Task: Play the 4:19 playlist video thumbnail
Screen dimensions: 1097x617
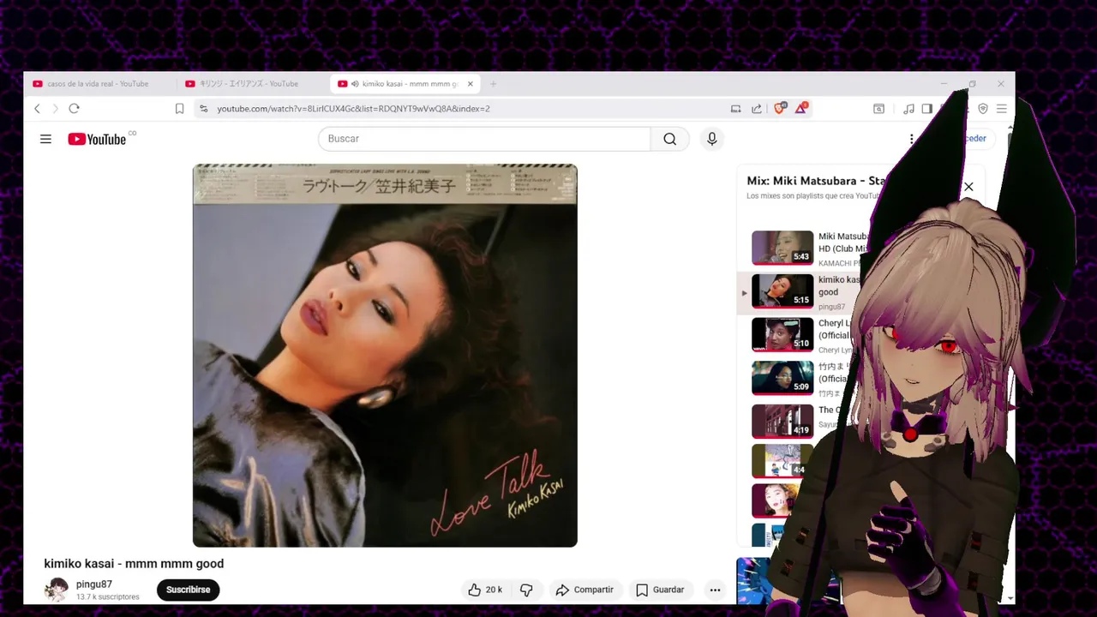Action: [x=782, y=422]
